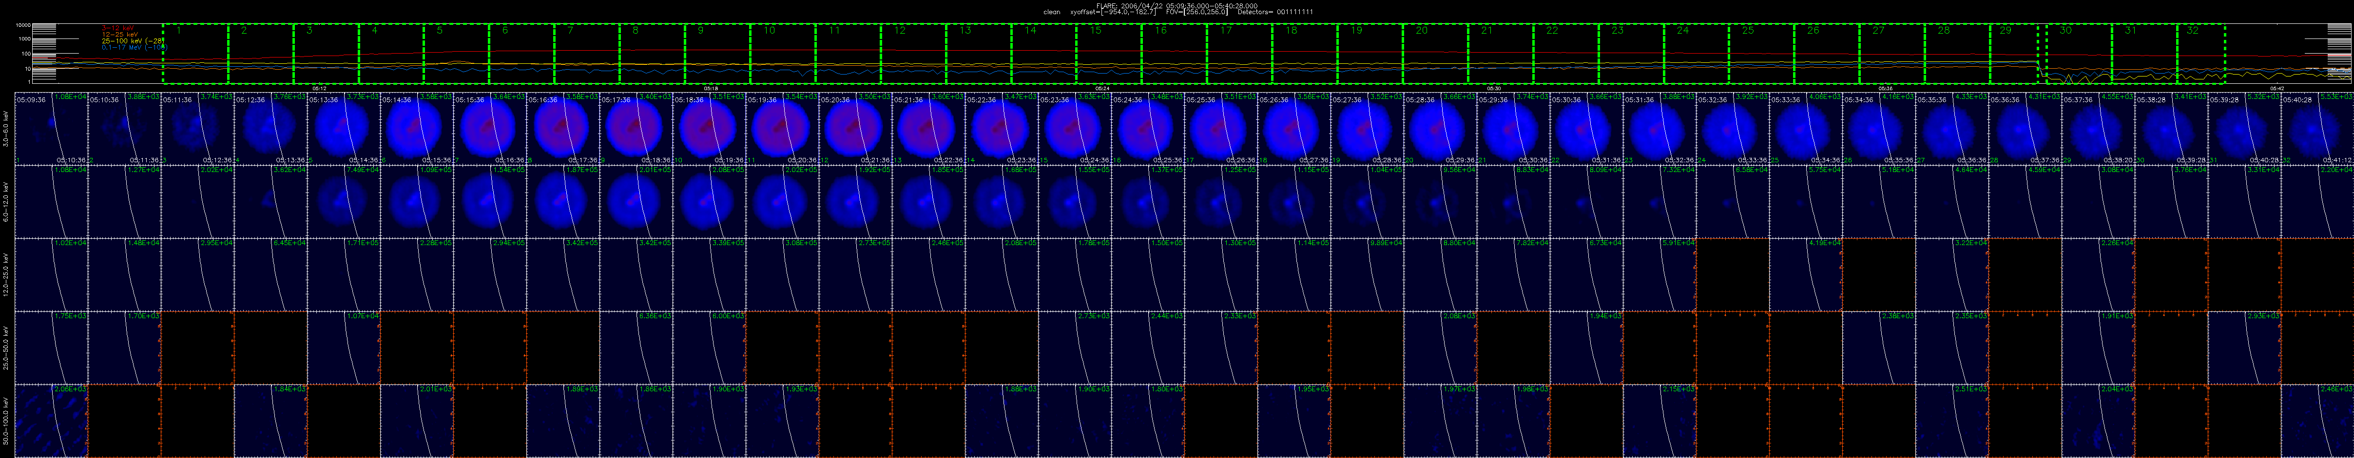
Task: Open the 3-6 keV image at 05:26:36
Action: pyautogui.click(x=1294, y=128)
